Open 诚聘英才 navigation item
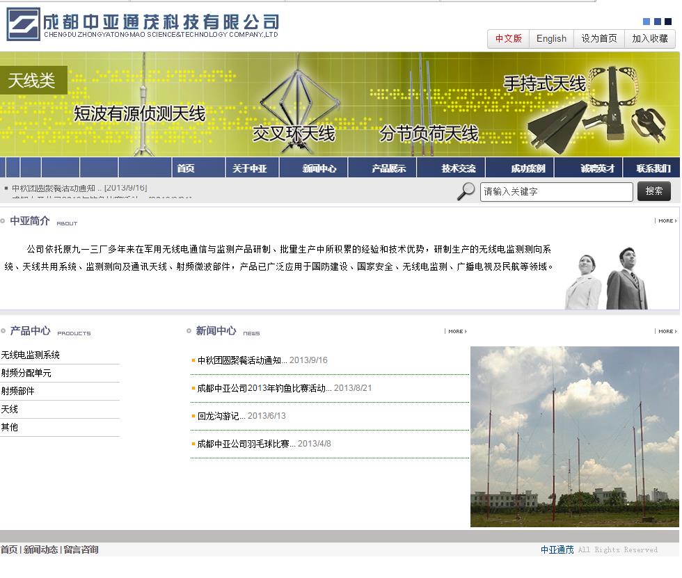This screenshot has width=682, height=578. point(598,168)
